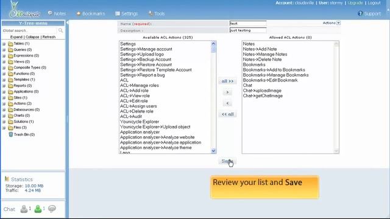
Task: Open the Settings menu
Action: [126, 13]
